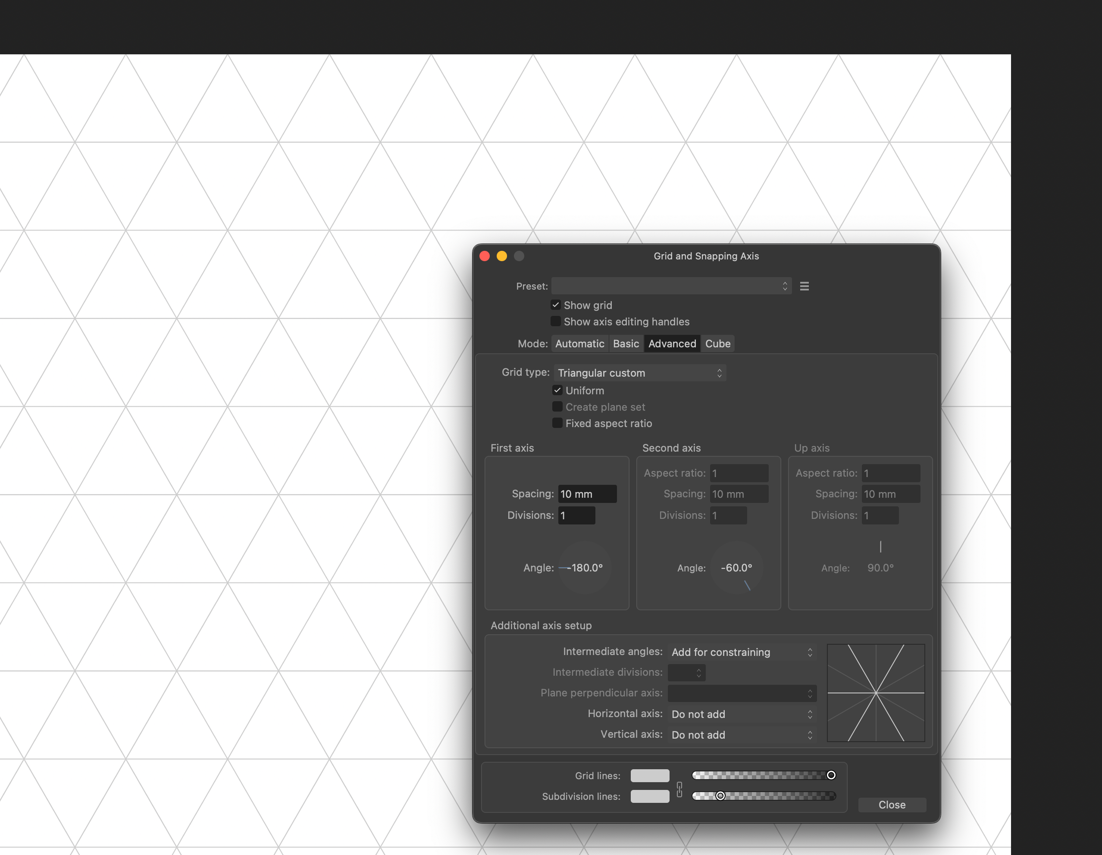This screenshot has height=855, width=1102.
Task: Open the Preset dropdown
Action: [x=671, y=286]
